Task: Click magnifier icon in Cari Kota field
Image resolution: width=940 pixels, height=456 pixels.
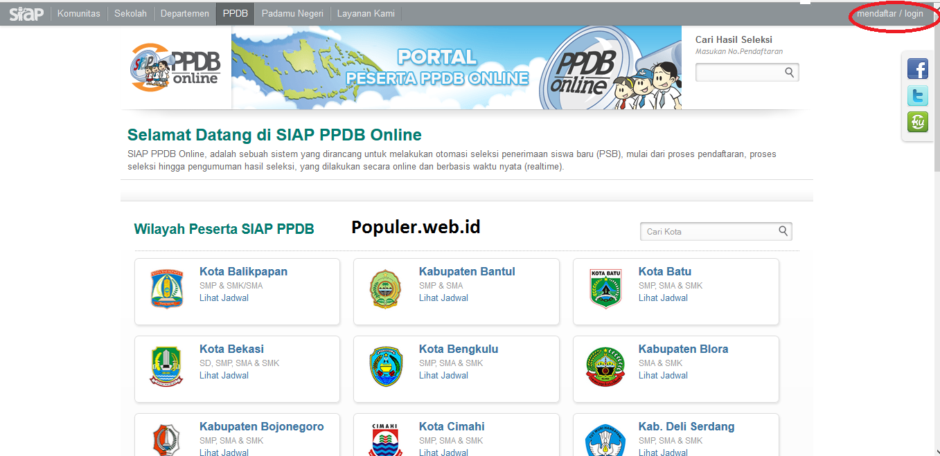Action: 783,231
